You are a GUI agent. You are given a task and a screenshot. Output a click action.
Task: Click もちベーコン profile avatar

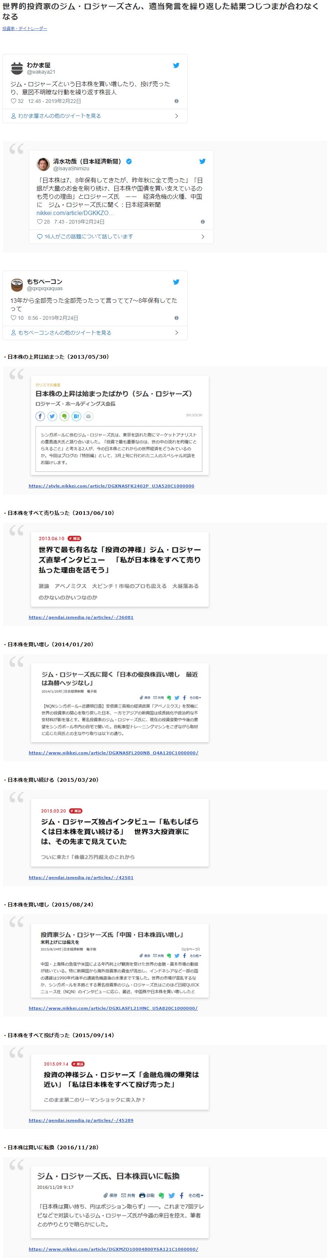tap(17, 285)
